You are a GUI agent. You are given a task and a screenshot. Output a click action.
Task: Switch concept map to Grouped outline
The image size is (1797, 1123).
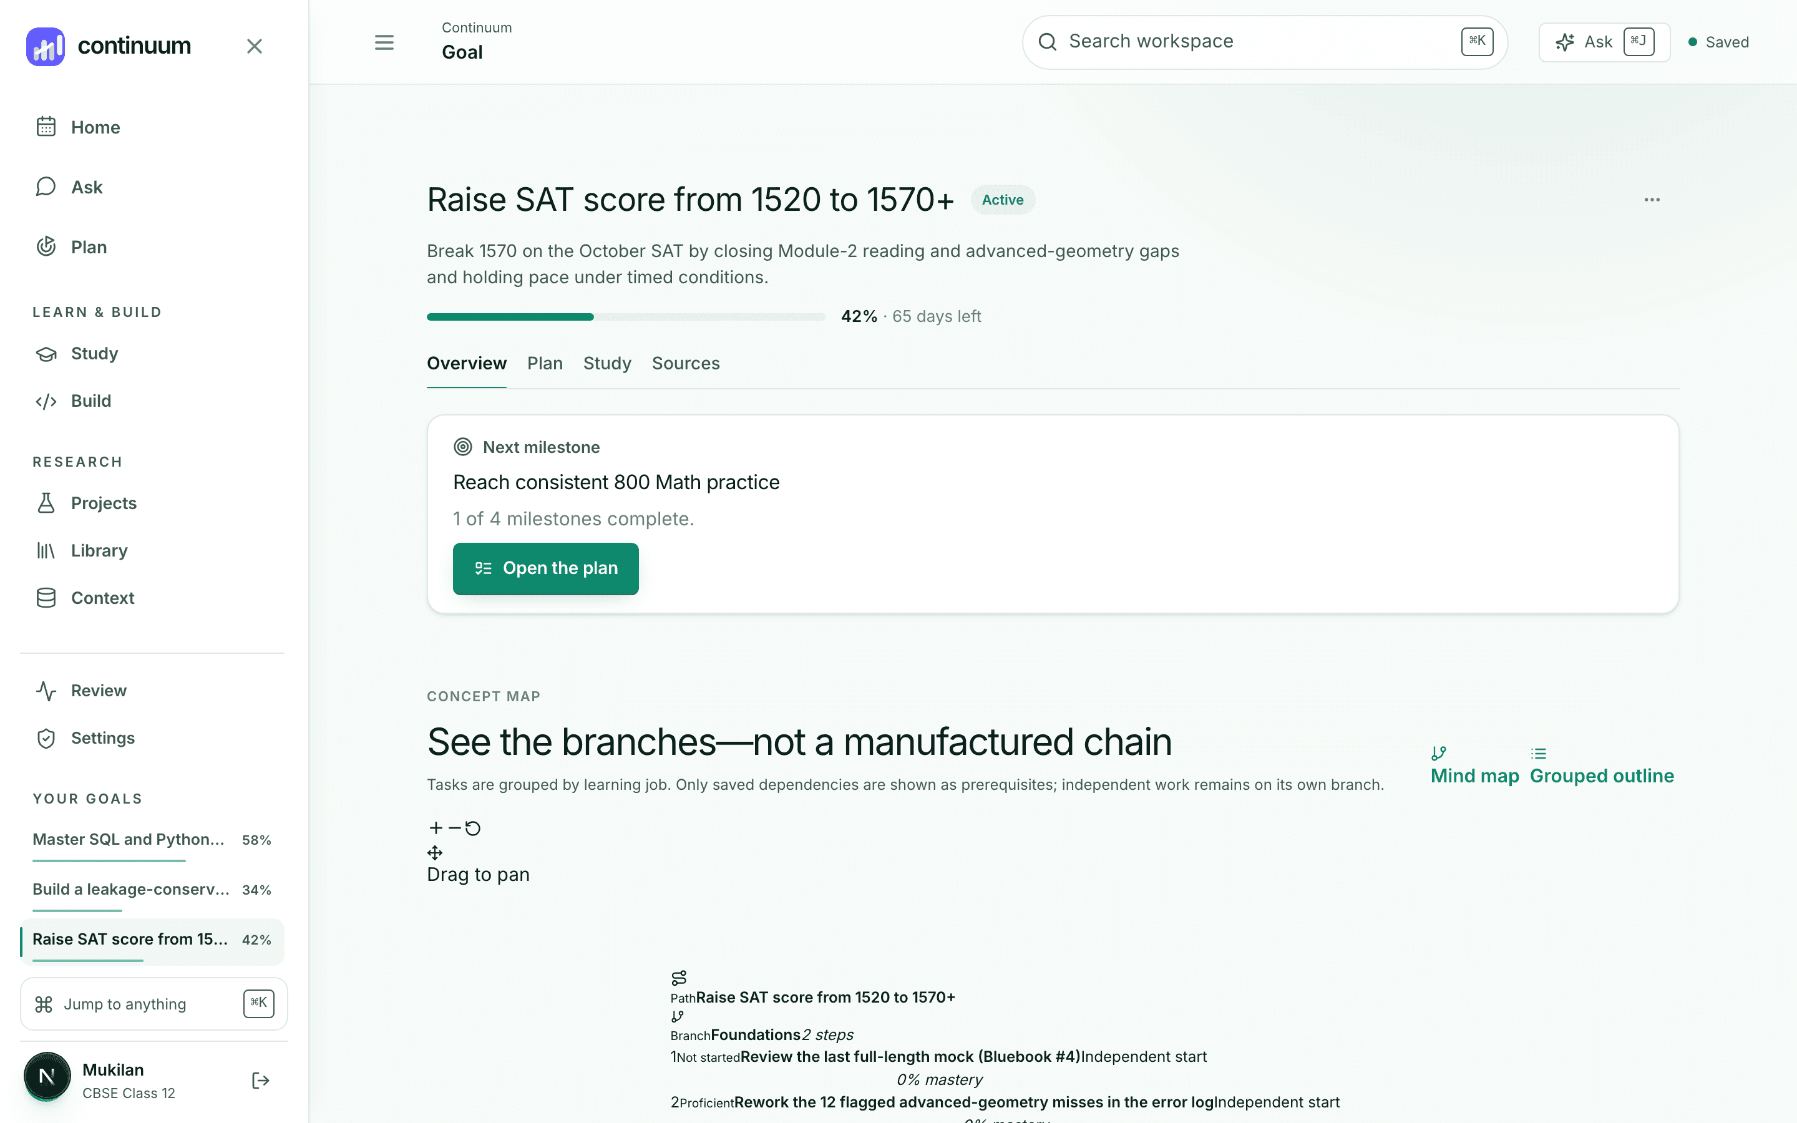coord(1602,766)
